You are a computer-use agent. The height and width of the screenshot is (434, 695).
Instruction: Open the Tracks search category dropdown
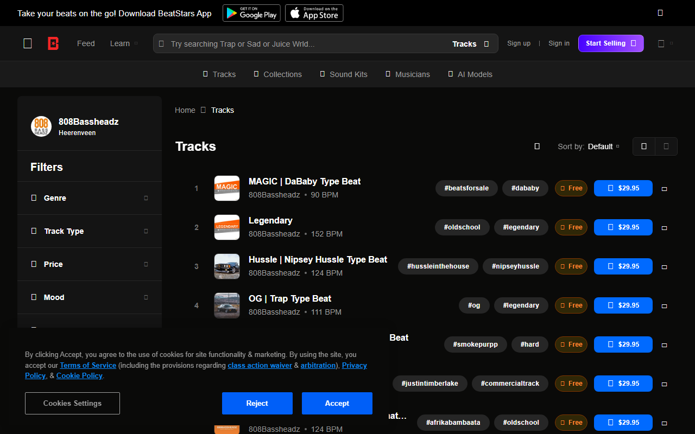pyautogui.click(x=471, y=44)
